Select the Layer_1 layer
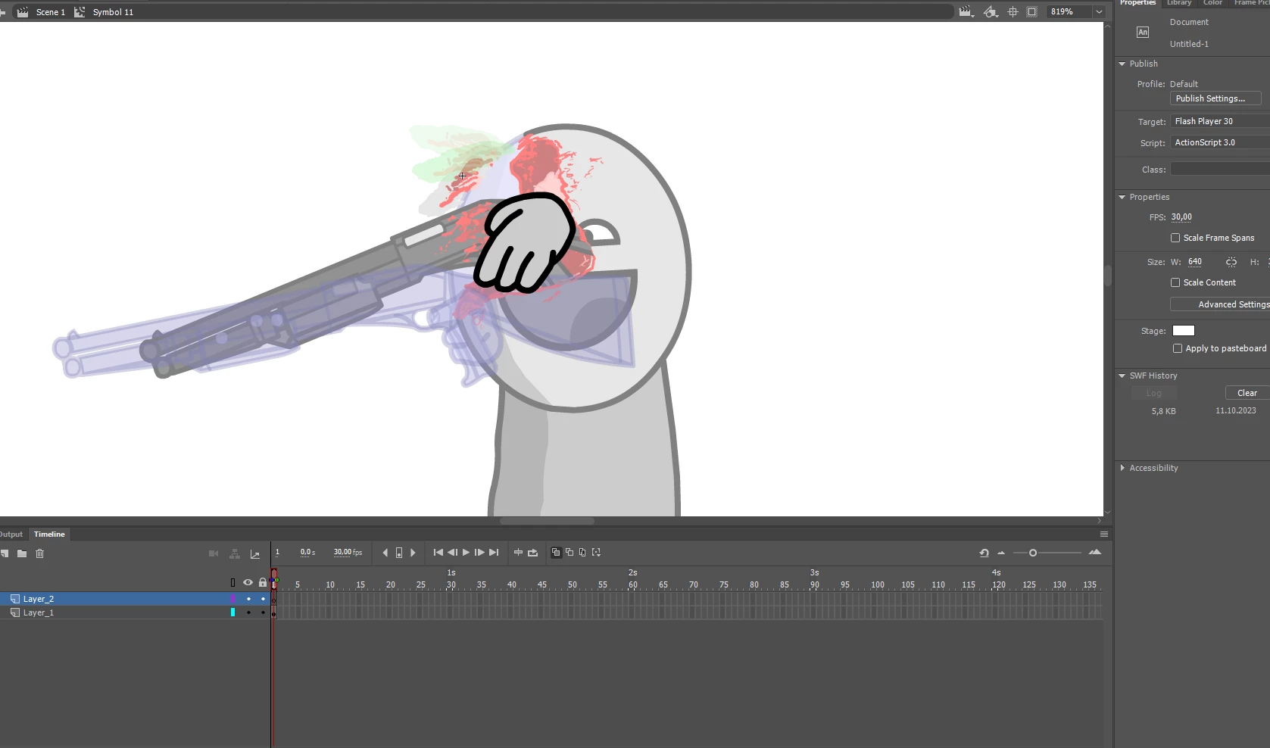This screenshot has height=748, width=1270. pos(39,612)
